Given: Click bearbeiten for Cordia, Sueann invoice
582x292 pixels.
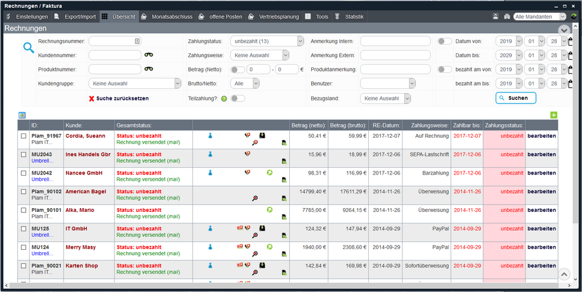Looking at the screenshot, I should 542,136.
